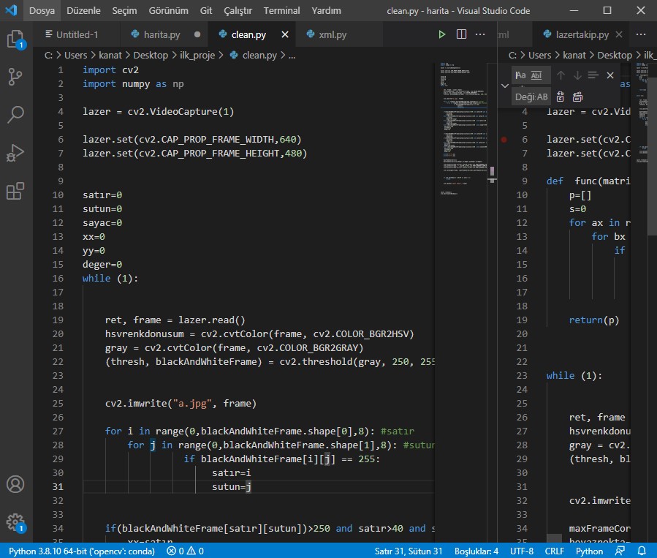Image resolution: width=657 pixels, height=558 pixels.
Task: Toggle Preserve Case in replace field
Action: coord(542,97)
